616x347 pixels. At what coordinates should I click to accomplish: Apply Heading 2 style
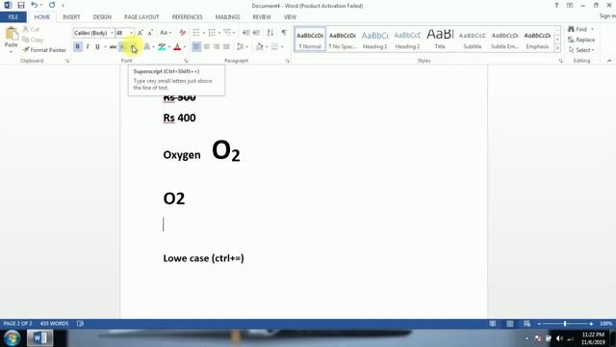407,40
